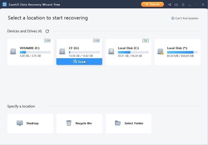Select the VEEAMRE (F:) drive name

click(x=29, y=48)
